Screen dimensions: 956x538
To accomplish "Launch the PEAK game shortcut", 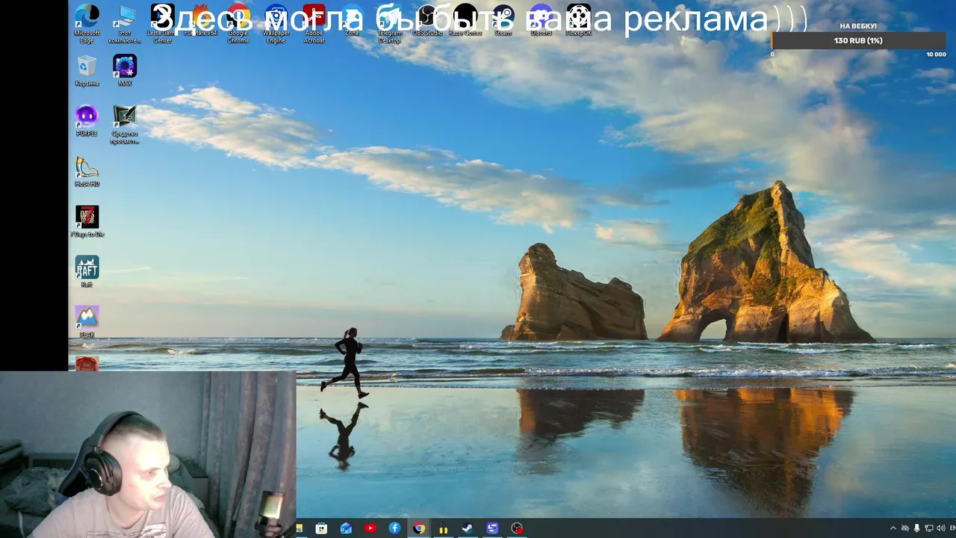I will pyautogui.click(x=87, y=321).
